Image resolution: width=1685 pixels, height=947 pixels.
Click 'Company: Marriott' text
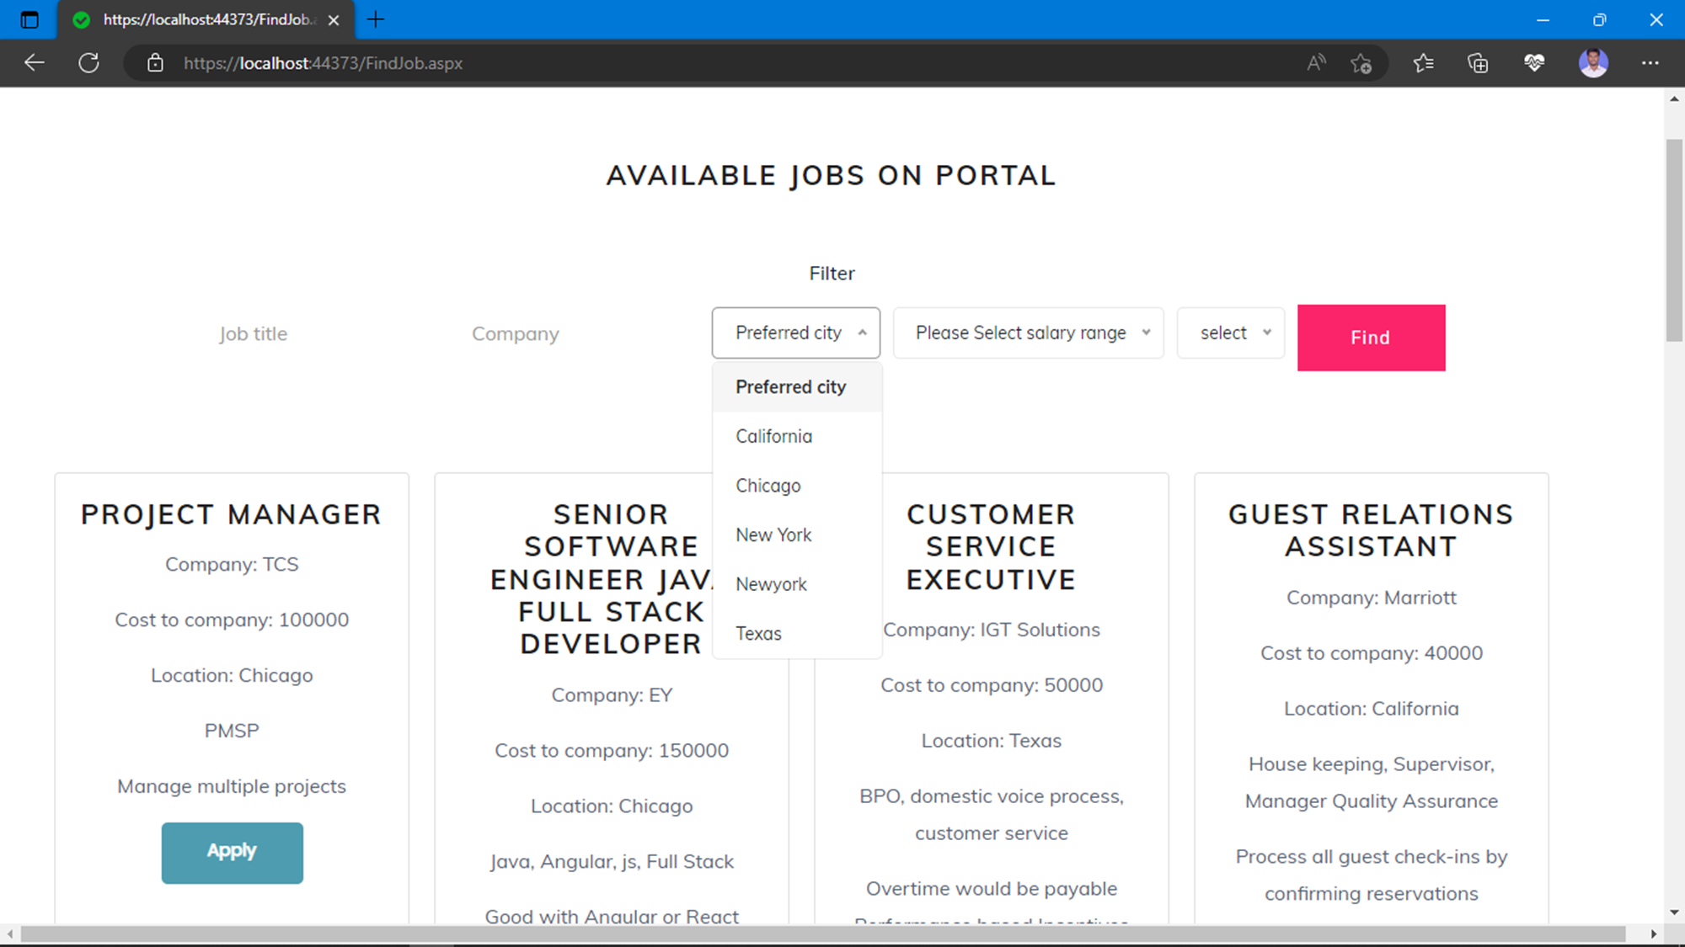pyautogui.click(x=1371, y=598)
